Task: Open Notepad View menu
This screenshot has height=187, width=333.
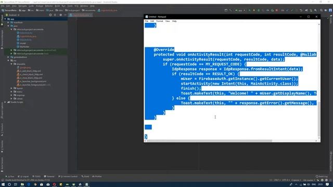Action: point(168,21)
